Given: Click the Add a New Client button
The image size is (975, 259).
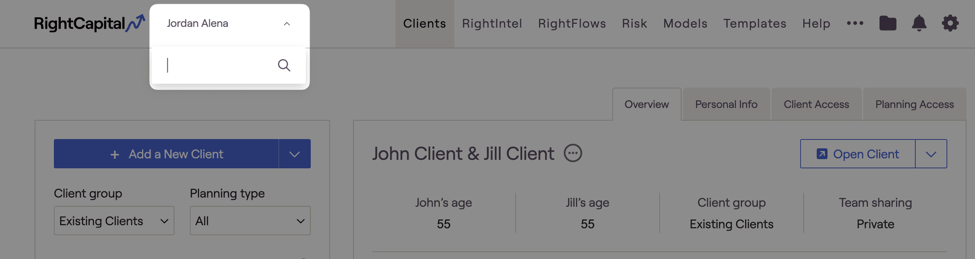Looking at the screenshot, I should point(167,154).
